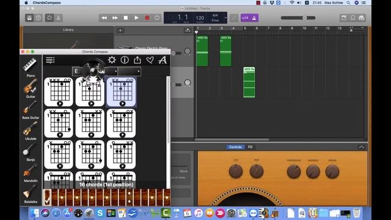
Task: Select the Mandolin instrument
Action: coord(31,172)
